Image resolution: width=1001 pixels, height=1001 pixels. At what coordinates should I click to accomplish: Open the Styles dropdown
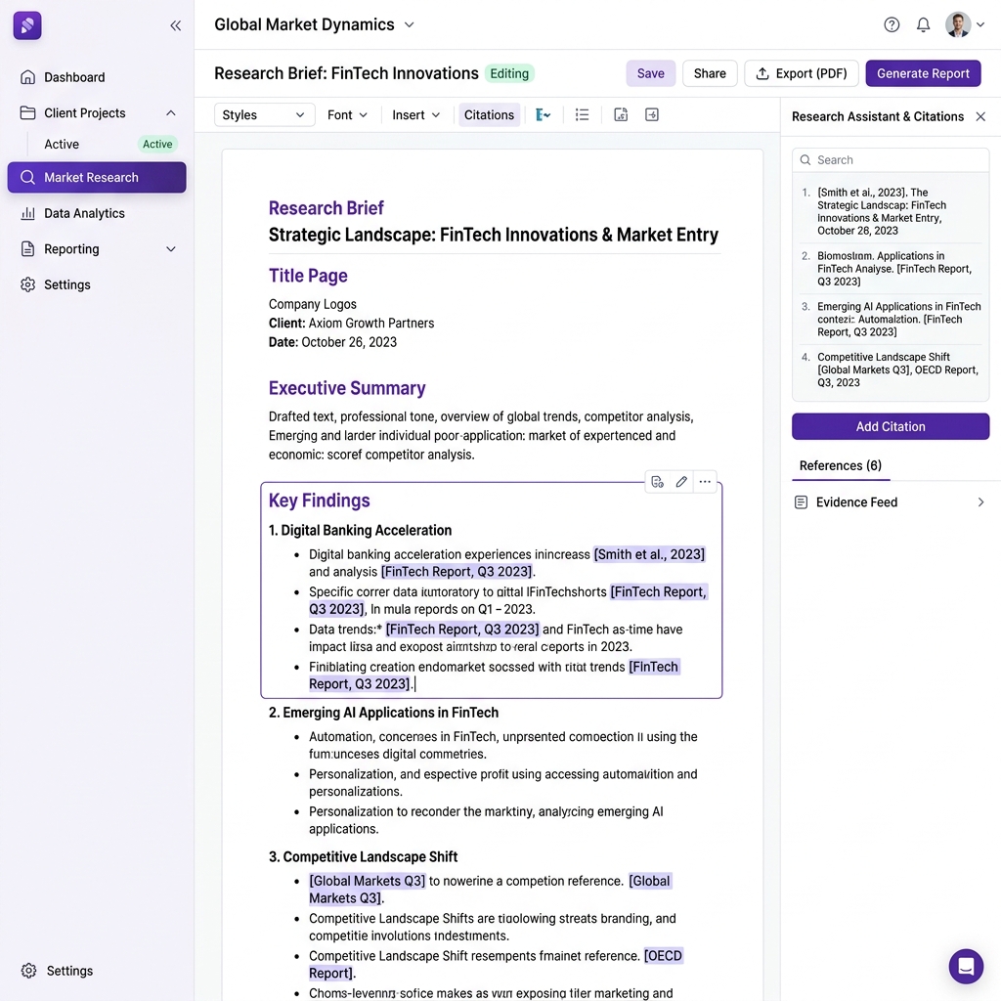coord(264,115)
